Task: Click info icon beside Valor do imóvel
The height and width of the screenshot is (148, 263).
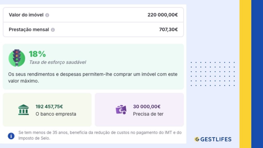Action: pyautogui.click(x=47, y=15)
